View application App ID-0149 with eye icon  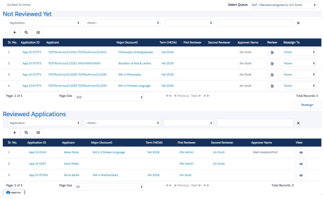(x=301, y=152)
